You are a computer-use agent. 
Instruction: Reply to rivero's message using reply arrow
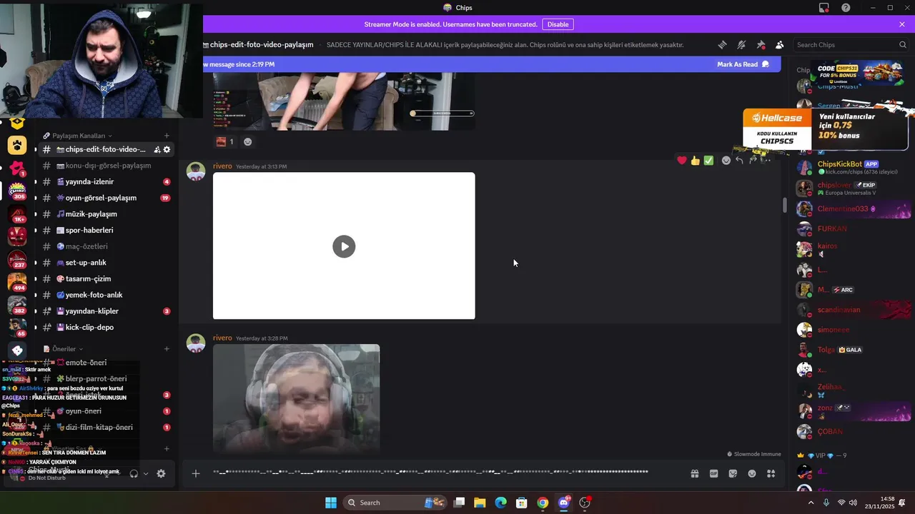(x=739, y=161)
